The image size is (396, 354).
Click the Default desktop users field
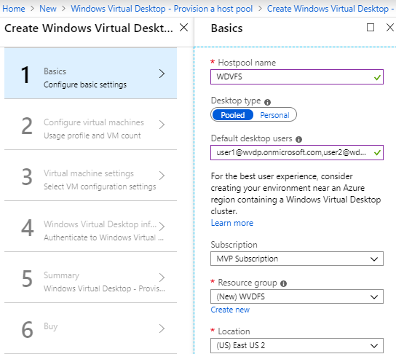tap(297, 152)
